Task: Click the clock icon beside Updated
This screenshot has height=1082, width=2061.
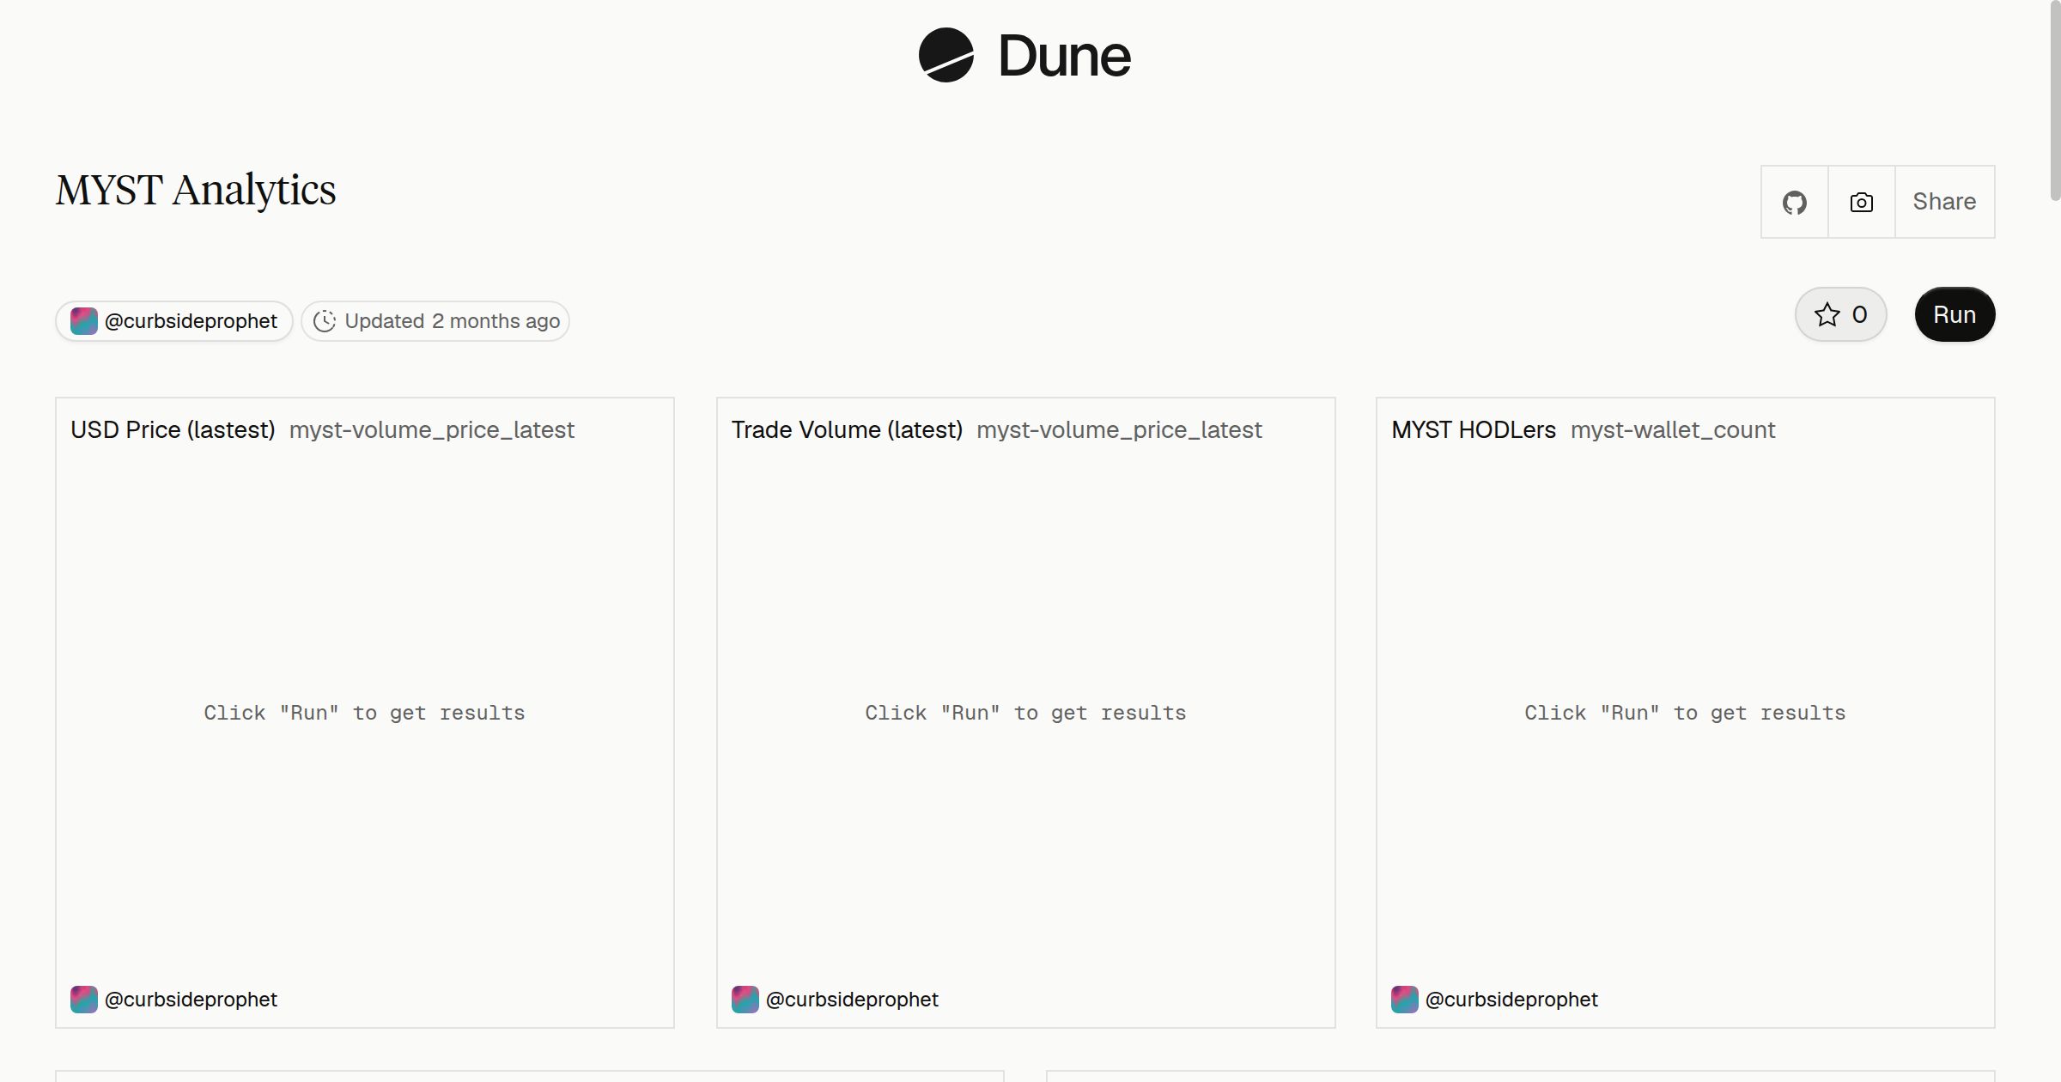Action: click(x=325, y=321)
